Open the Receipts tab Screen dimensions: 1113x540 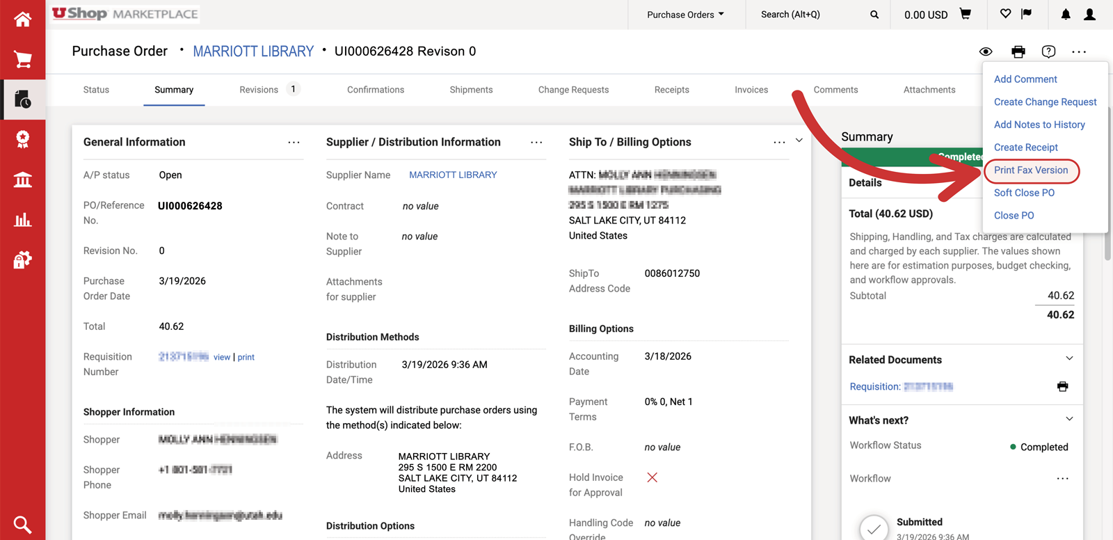[672, 90]
